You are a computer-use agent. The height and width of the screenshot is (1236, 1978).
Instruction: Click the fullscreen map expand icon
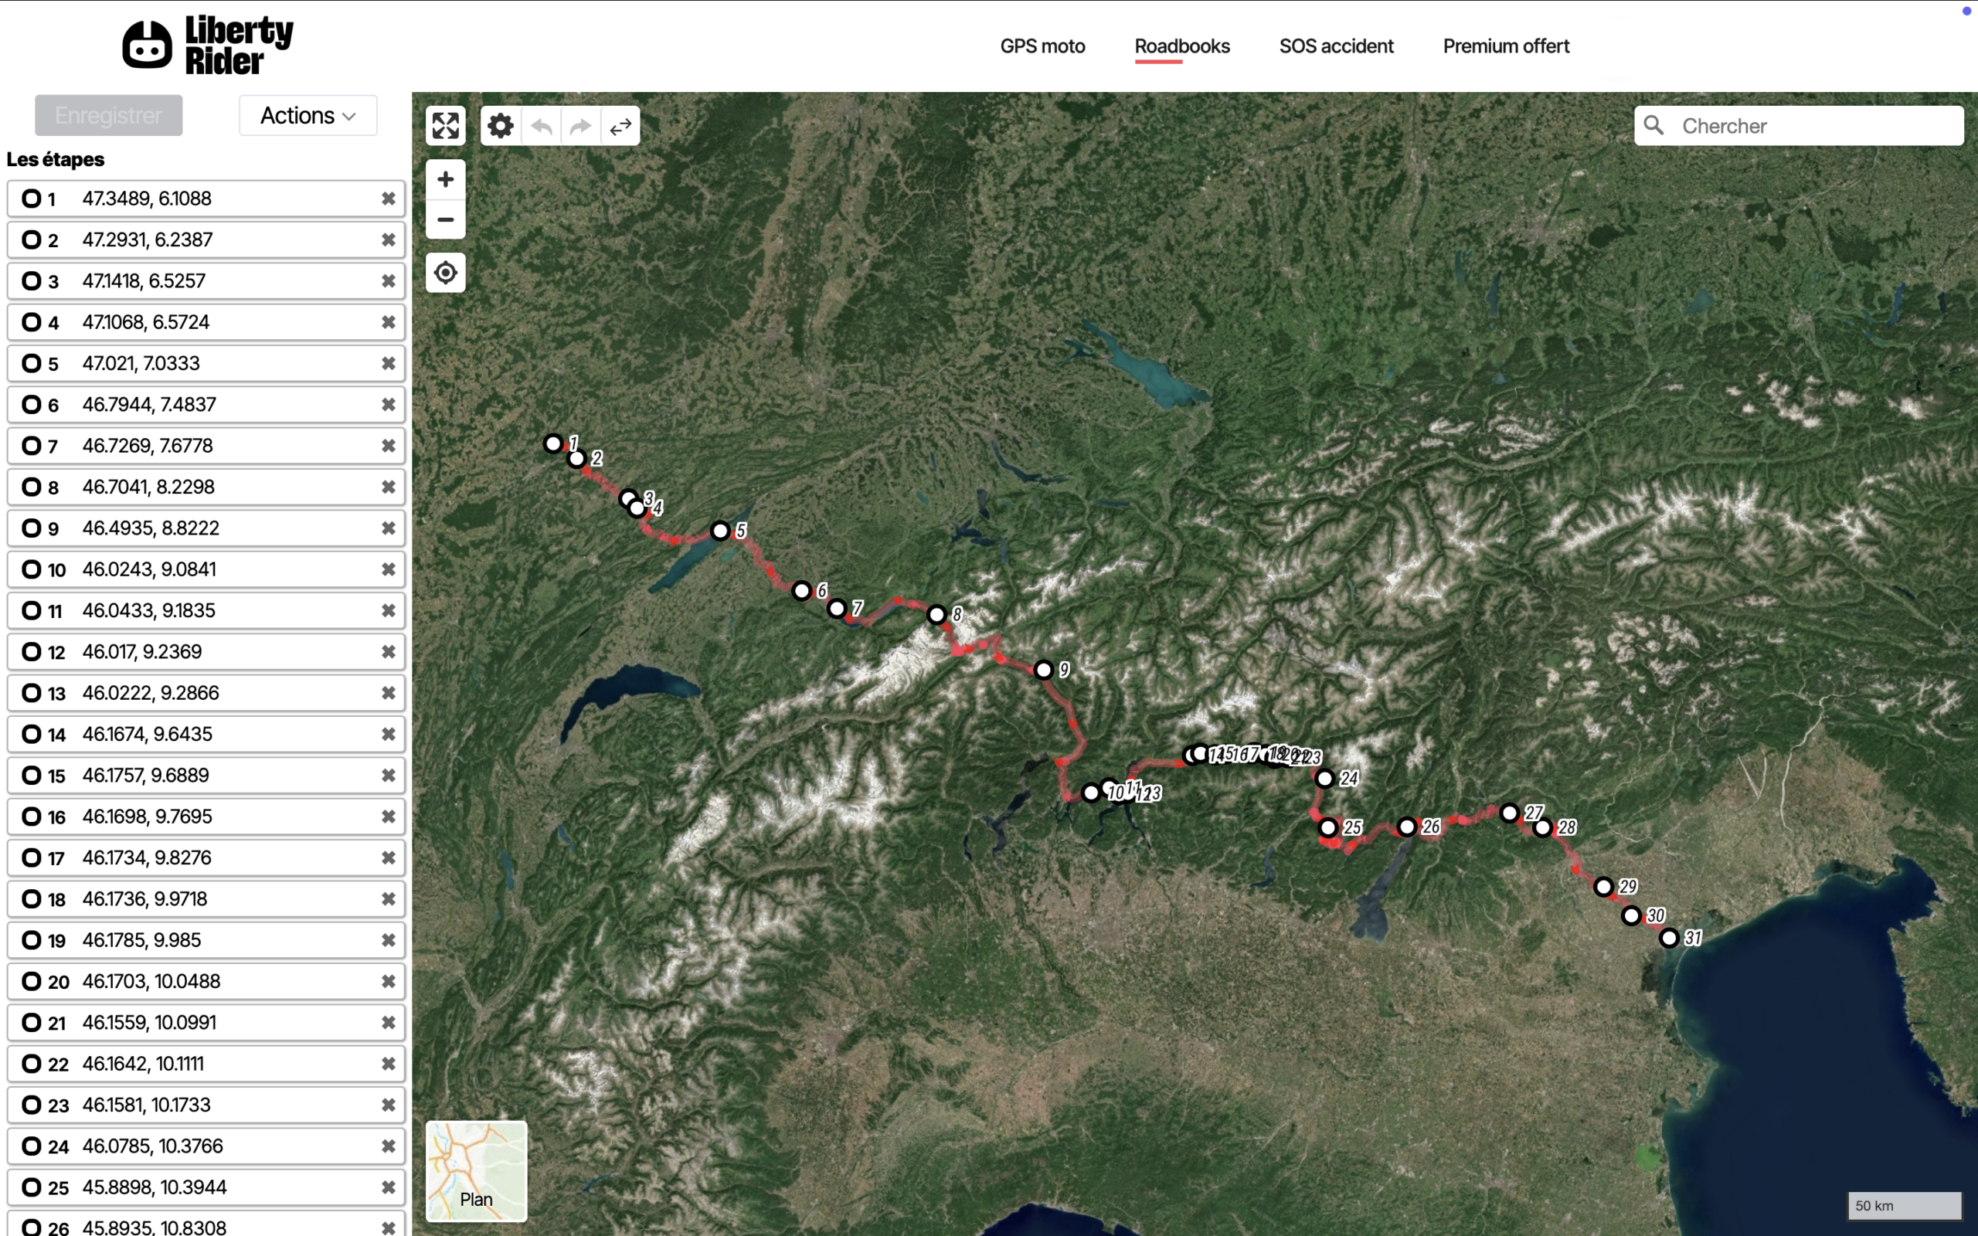tap(446, 126)
